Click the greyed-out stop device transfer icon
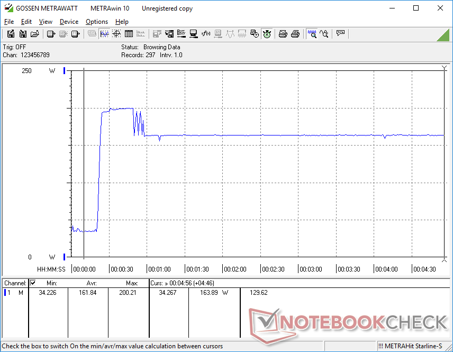This screenshot has height=352, width=453. [64, 34]
